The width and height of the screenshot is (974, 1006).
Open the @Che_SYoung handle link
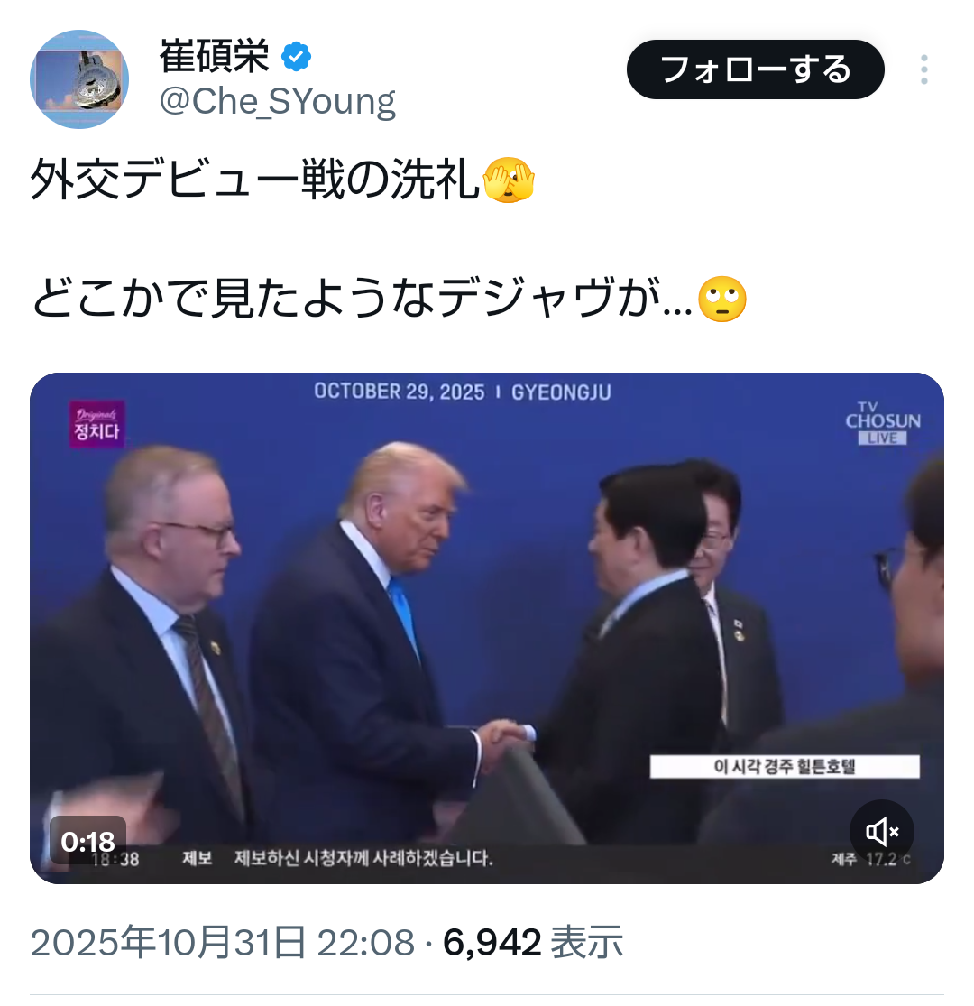pos(278,101)
